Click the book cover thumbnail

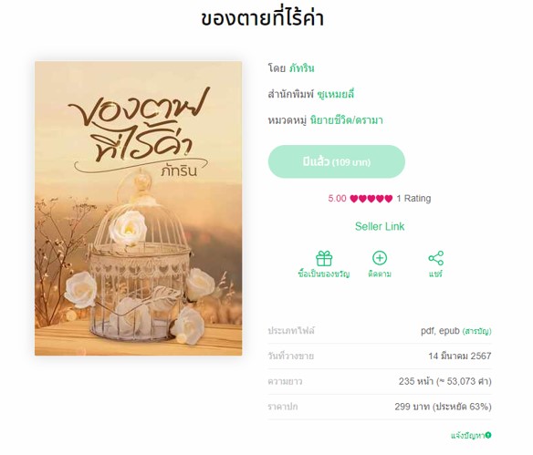pyautogui.click(x=139, y=209)
